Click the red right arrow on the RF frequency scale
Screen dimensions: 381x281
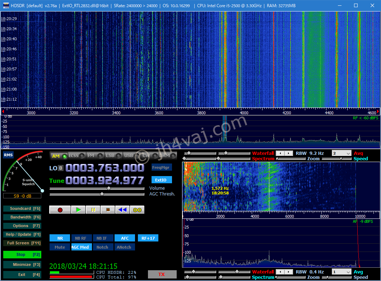(x=378, y=111)
